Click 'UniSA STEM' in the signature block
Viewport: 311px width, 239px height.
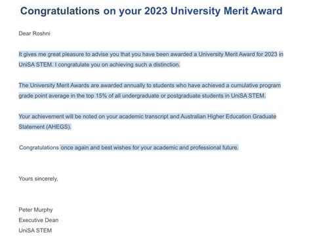[35, 230]
